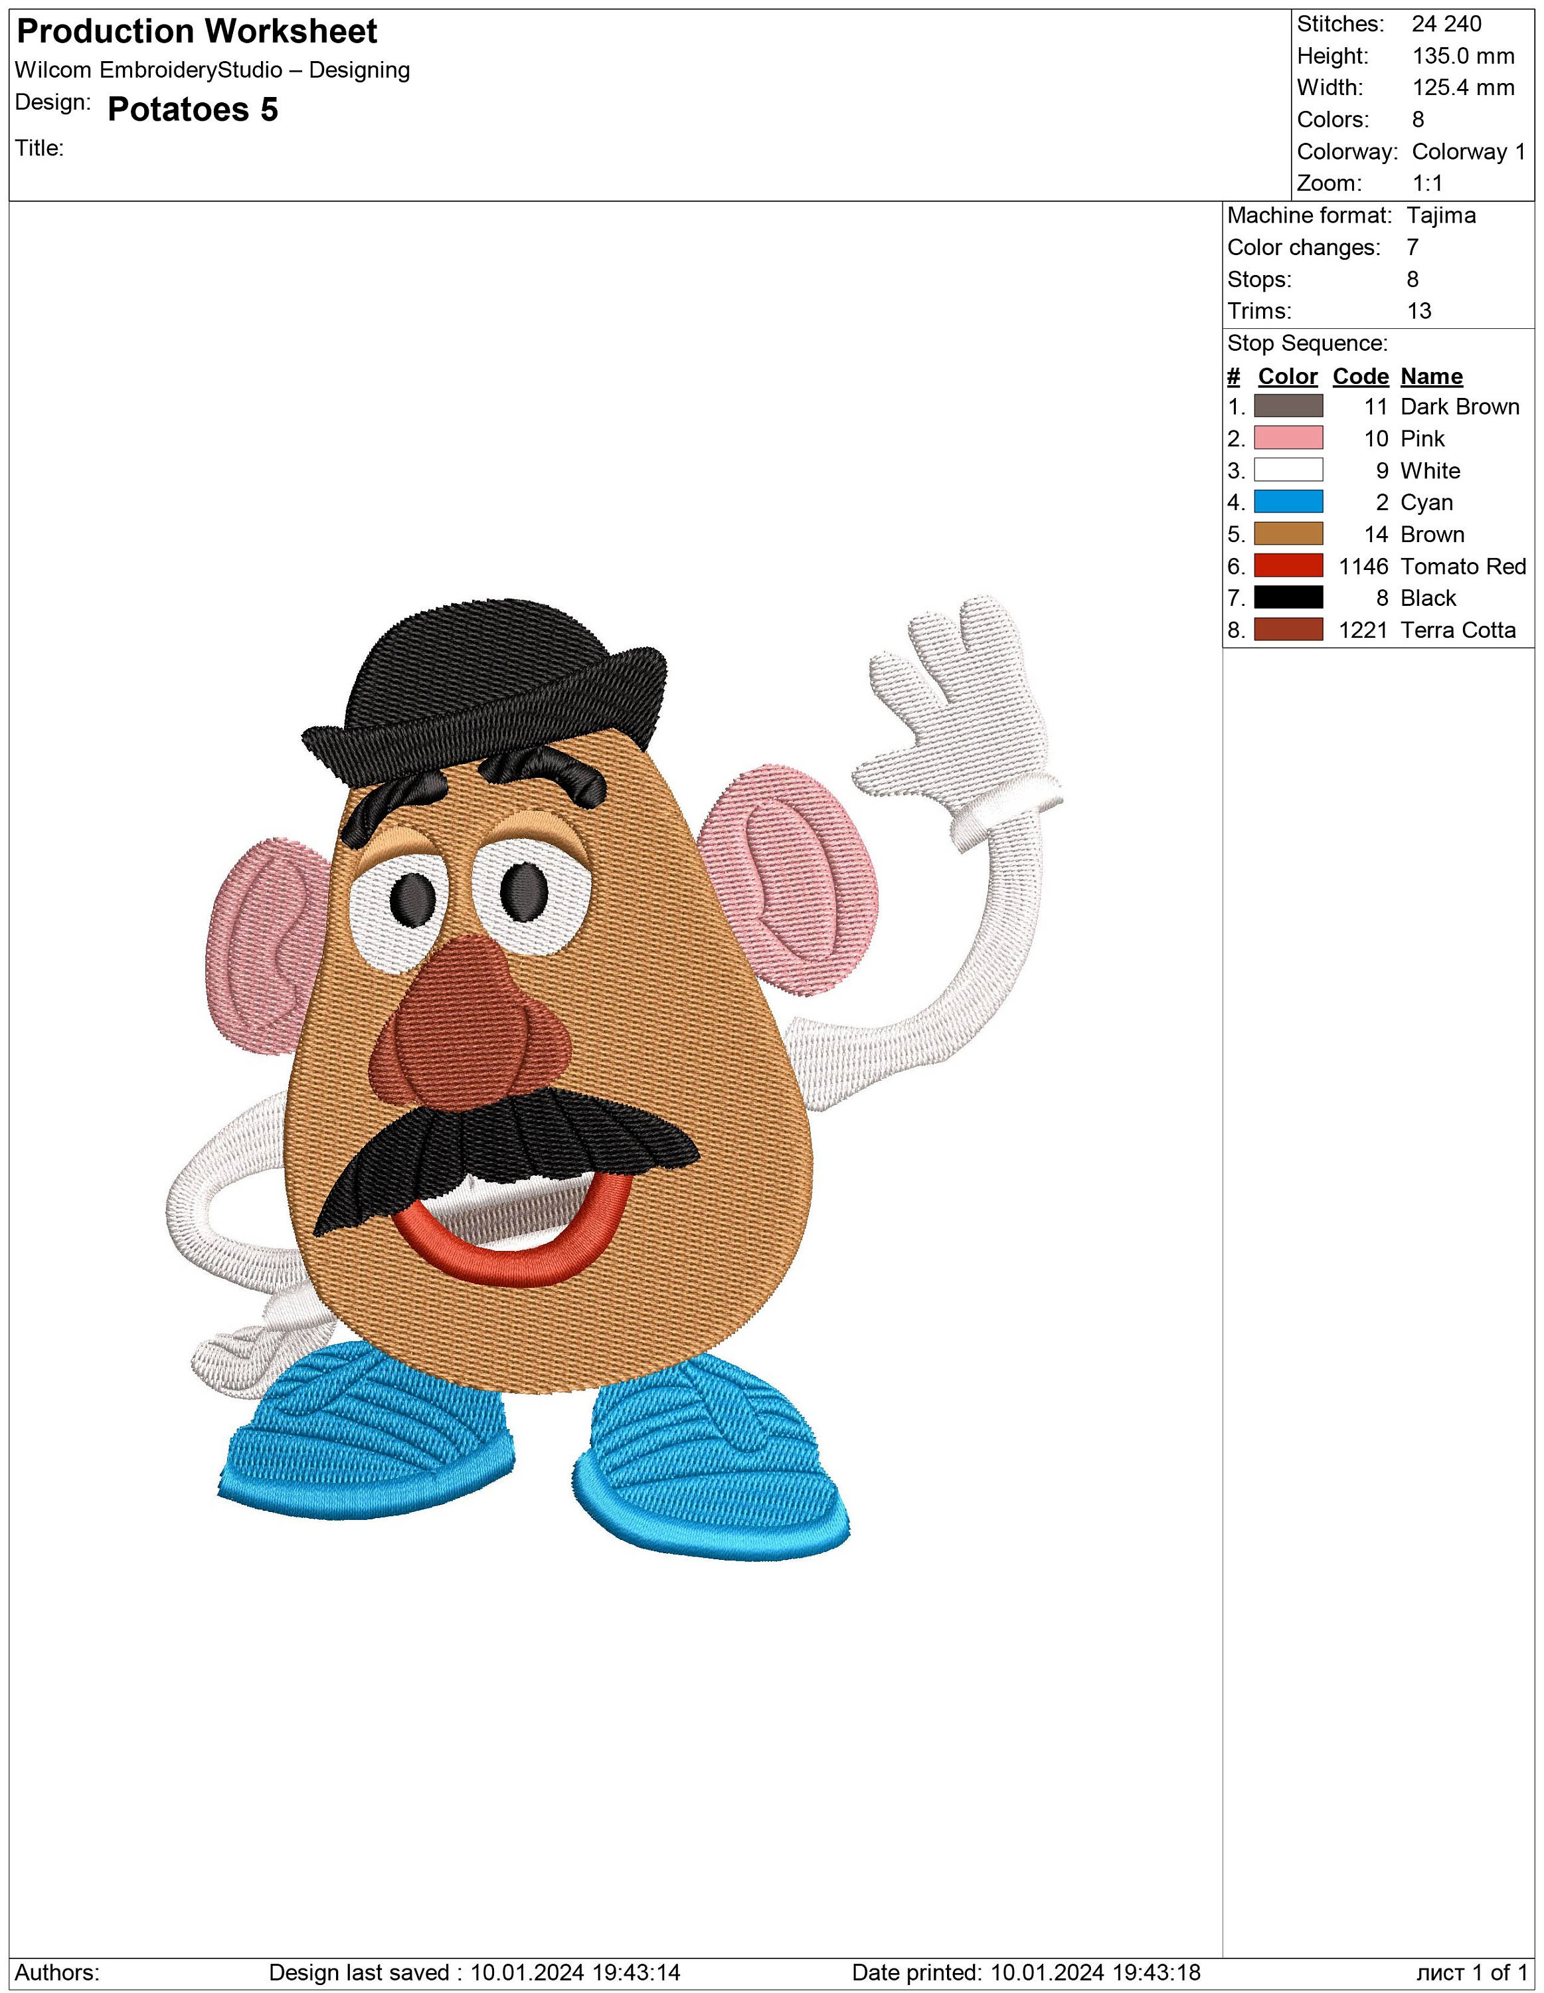Click the 'Tomato Red' name text
The image size is (1544, 1993).
pos(1463,566)
